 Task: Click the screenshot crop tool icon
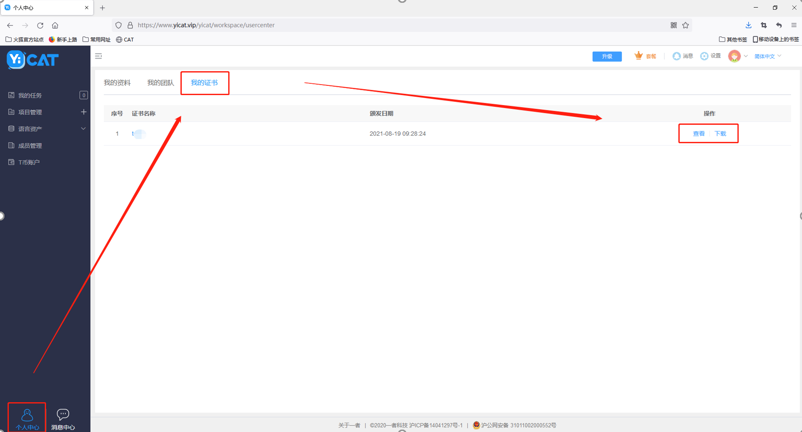click(764, 25)
